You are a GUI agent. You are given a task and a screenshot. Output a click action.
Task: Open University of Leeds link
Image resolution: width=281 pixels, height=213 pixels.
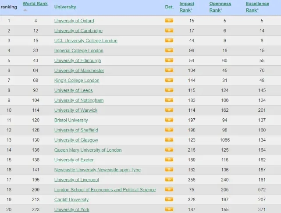point(74,90)
